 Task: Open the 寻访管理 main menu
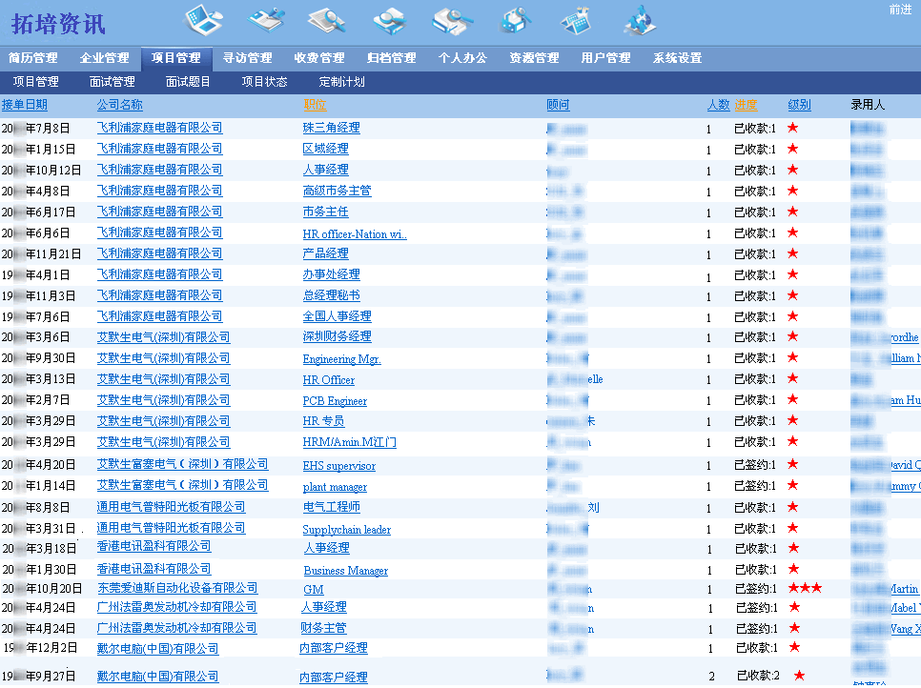tap(247, 58)
